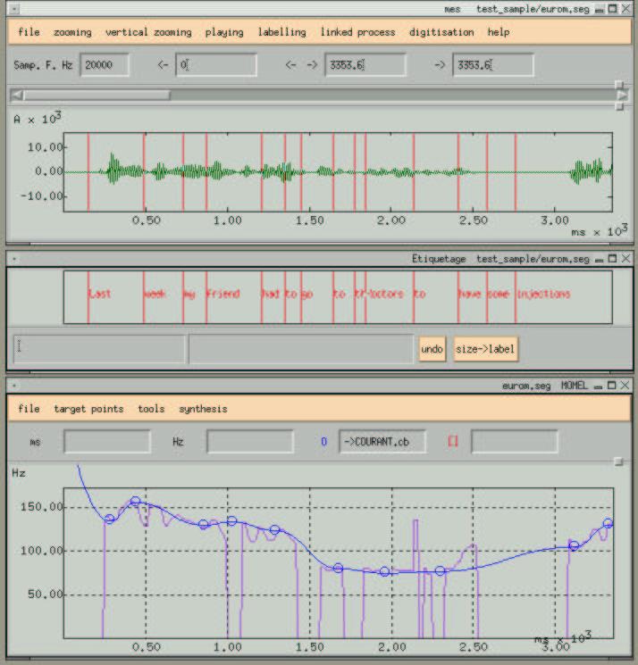This screenshot has height=665, width=638.
Task: Click the Samp. F. Hz field showing 20000
Action: click(105, 65)
